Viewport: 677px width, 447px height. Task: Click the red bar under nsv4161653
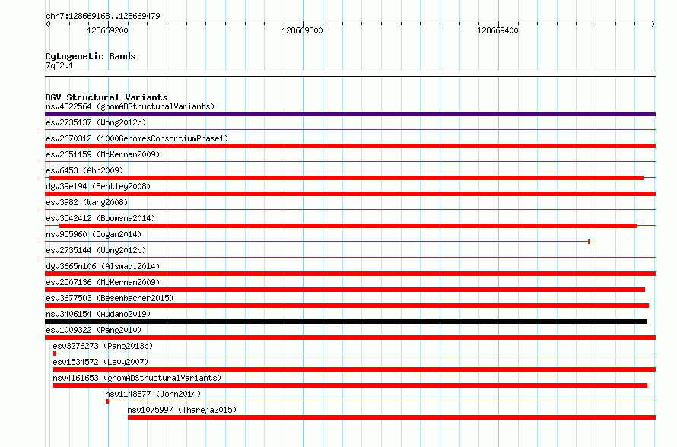(350, 385)
